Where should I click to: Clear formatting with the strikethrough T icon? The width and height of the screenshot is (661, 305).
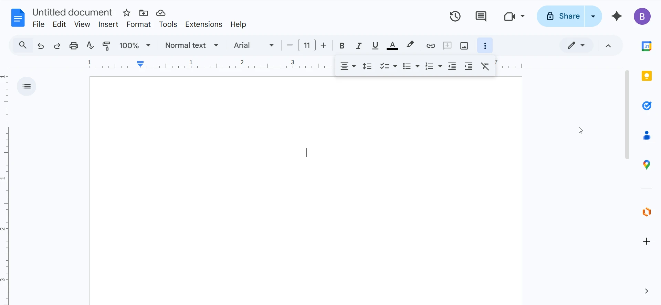coord(485,66)
